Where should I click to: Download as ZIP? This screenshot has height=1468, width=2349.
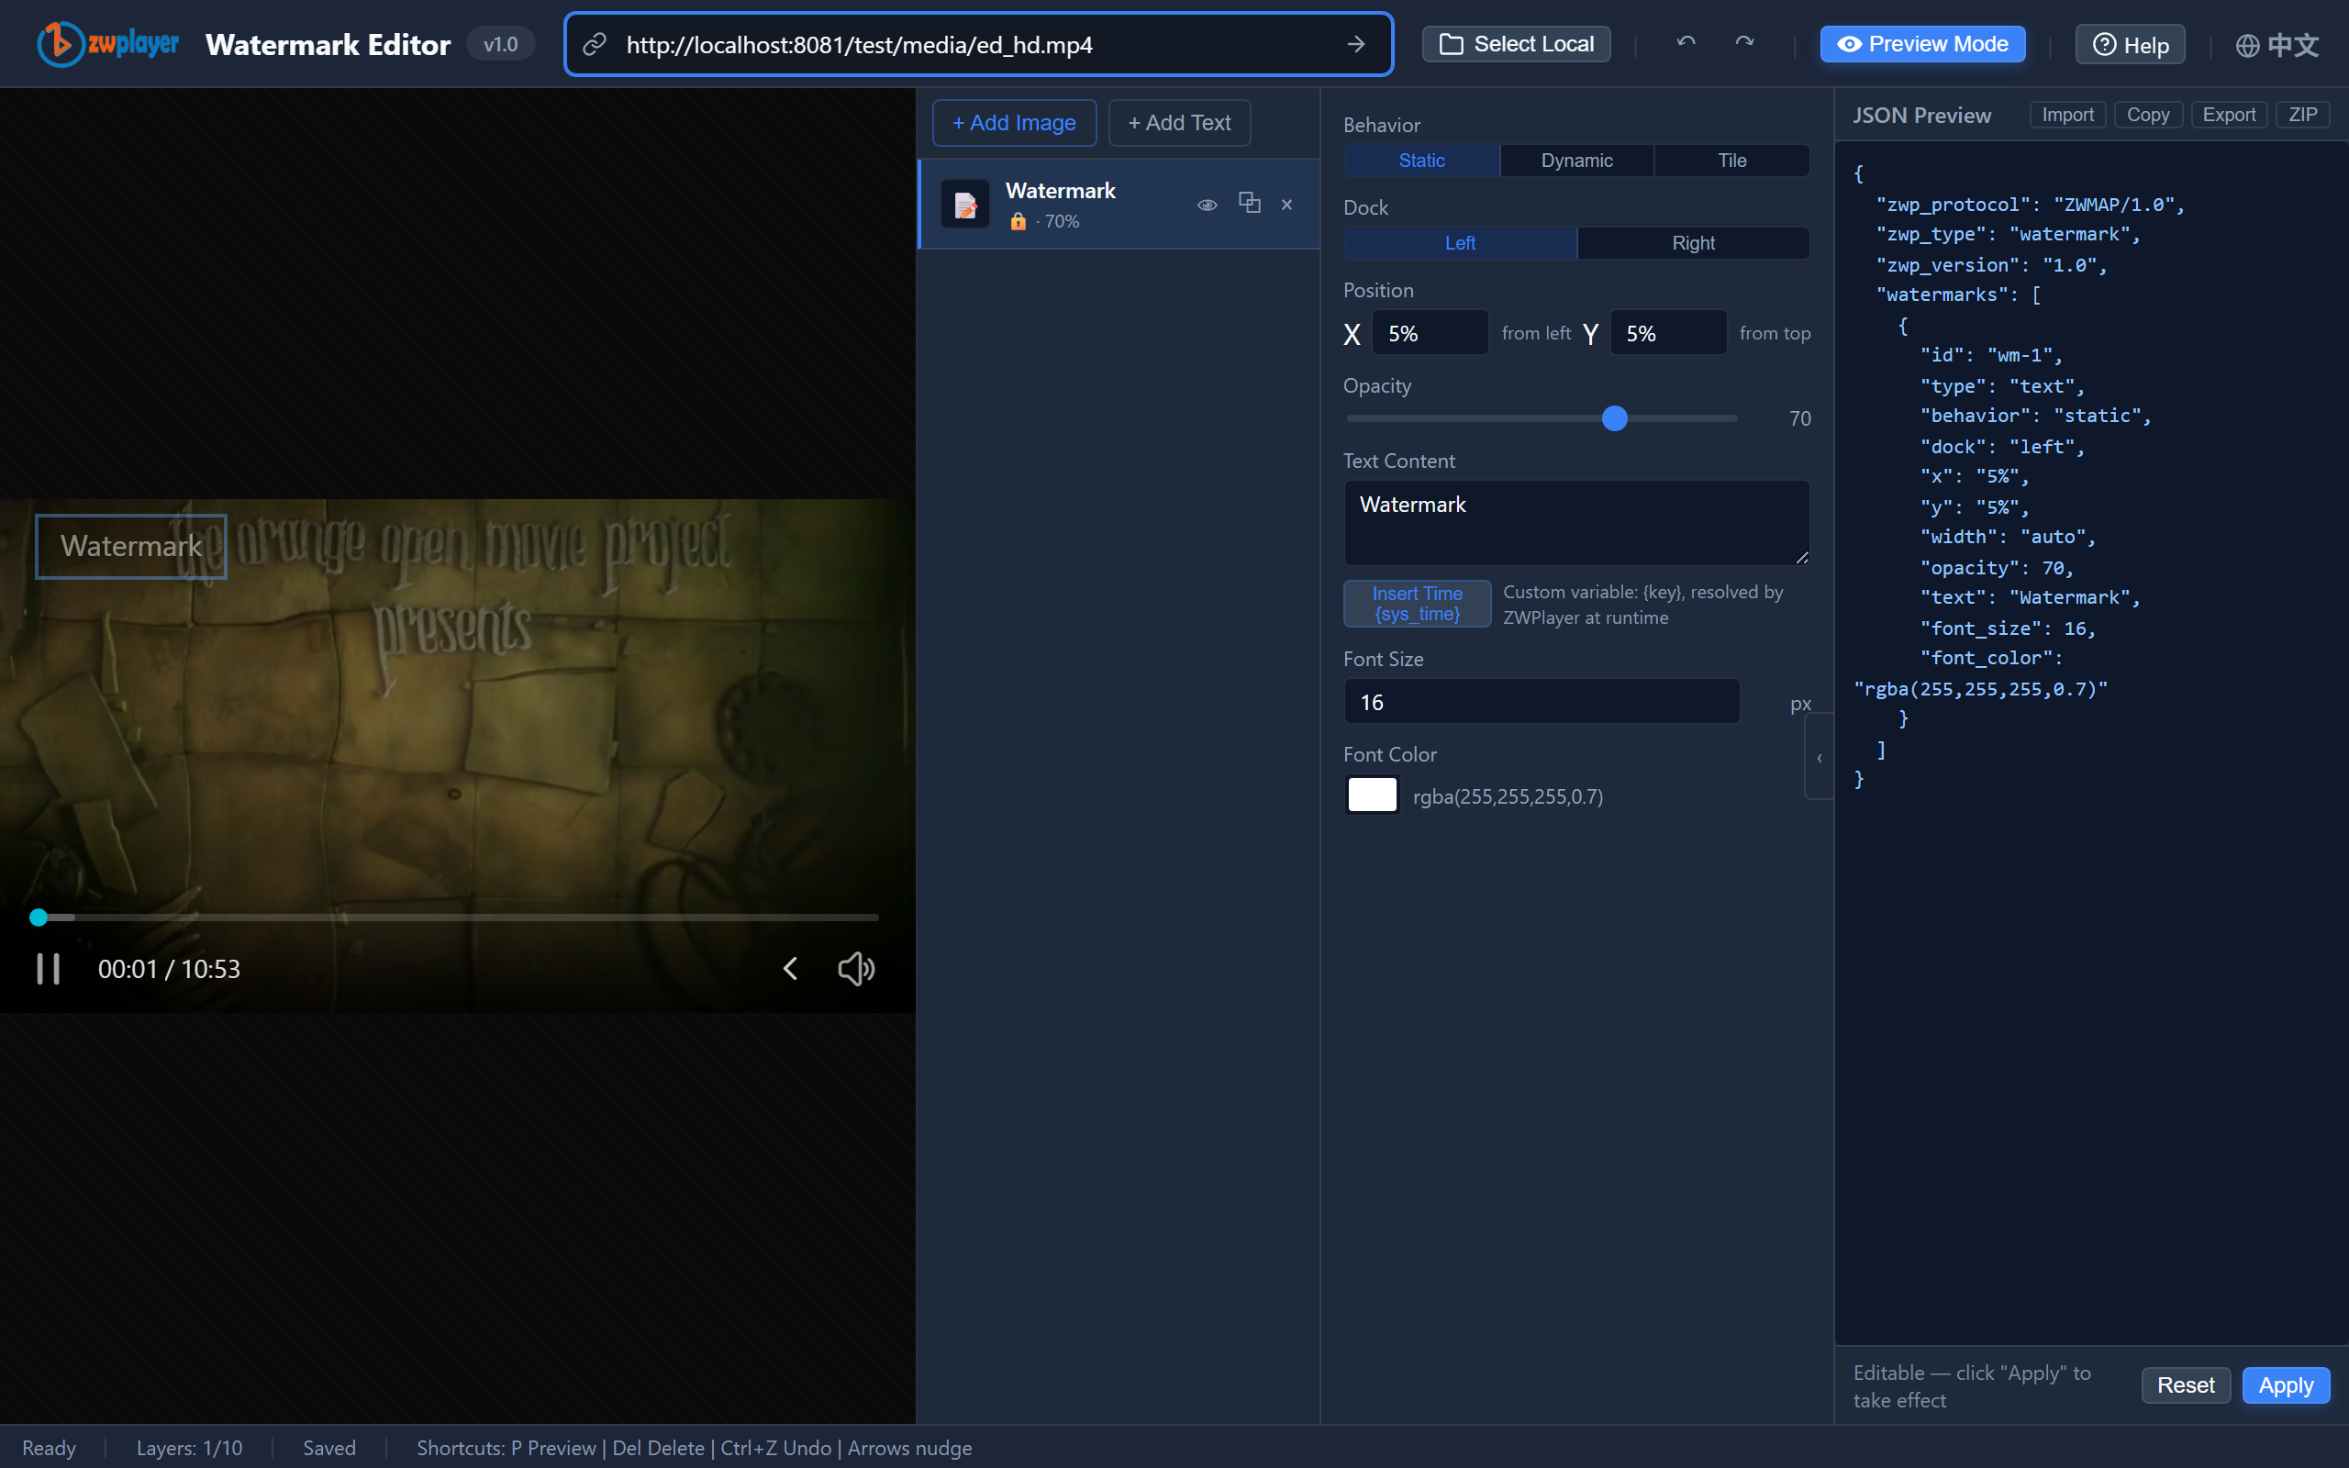[x=2302, y=115]
